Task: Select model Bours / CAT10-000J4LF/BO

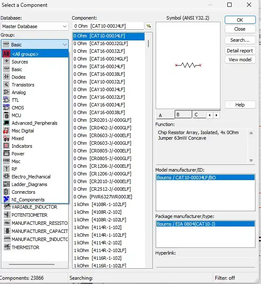Action: (x=205, y=178)
